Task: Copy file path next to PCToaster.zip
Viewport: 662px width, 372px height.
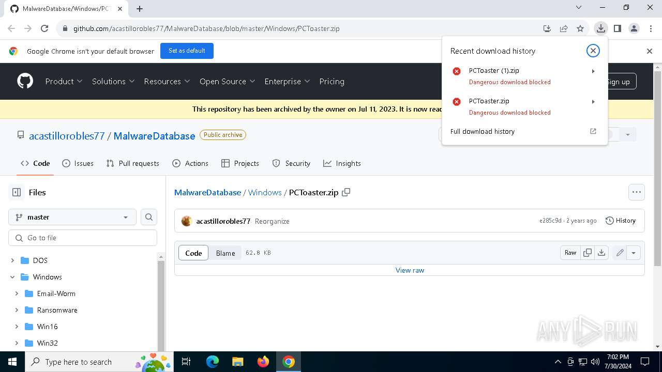Action: 347,192
